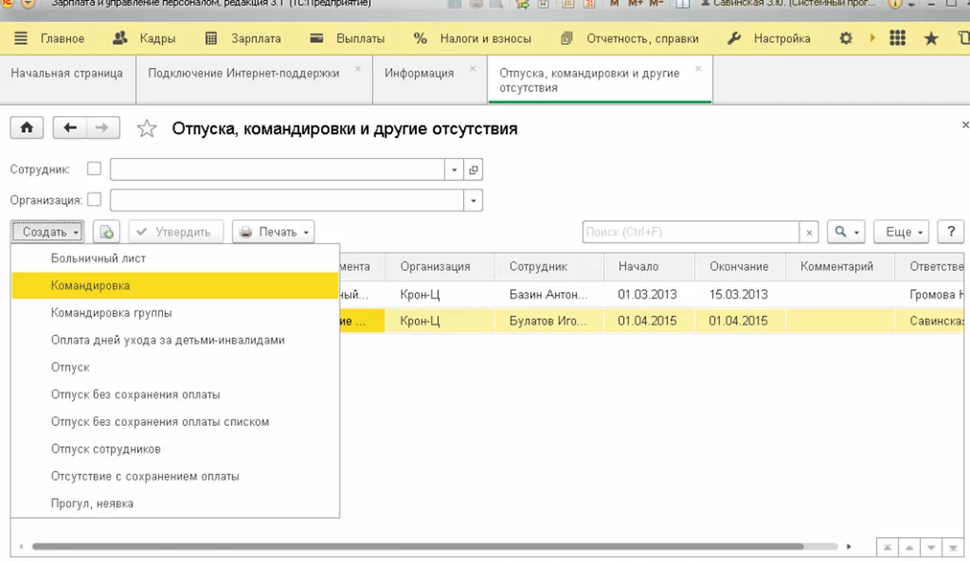Click the question mark help button
The height and width of the screenshot is (561, 970).
951,232
